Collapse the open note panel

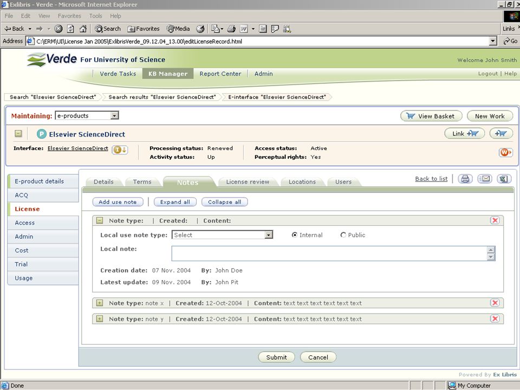(x=100, y=220)
